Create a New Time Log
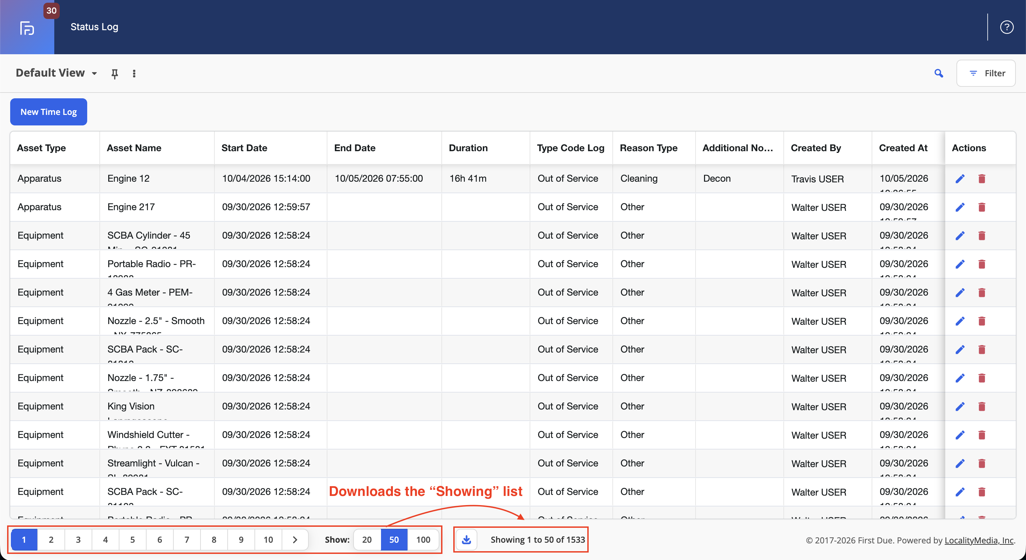 click(49, 112)
